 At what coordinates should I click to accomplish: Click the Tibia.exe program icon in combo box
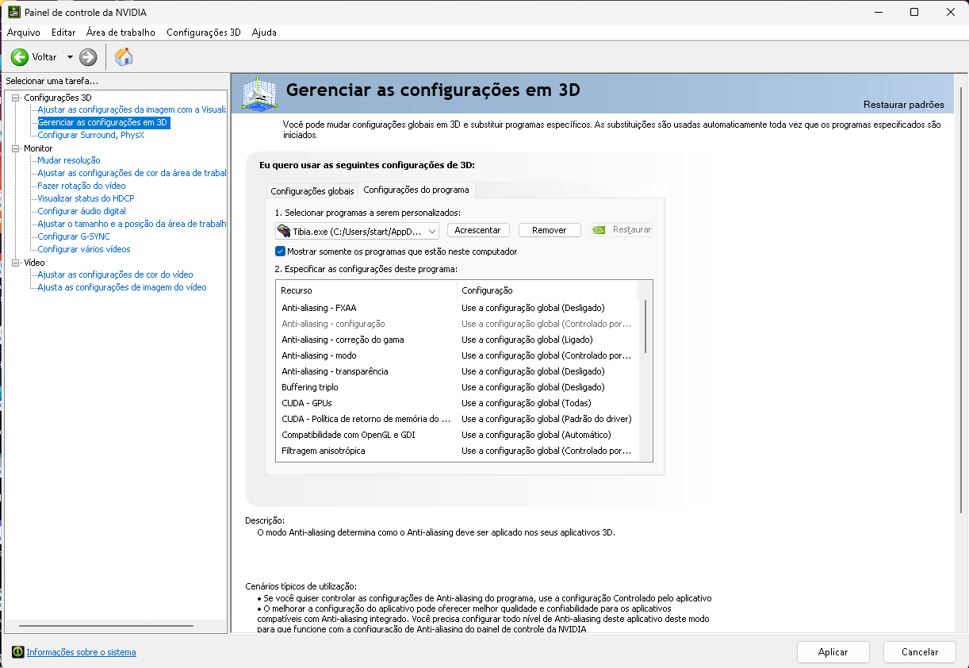284,230
